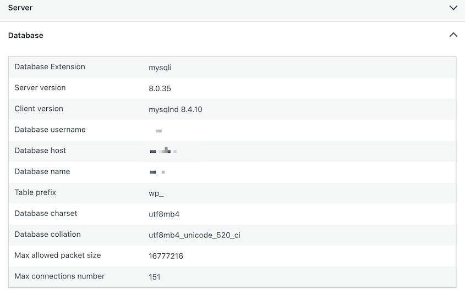Click the Database accordion heading
The image size is (465, 295).
[25, 35]
